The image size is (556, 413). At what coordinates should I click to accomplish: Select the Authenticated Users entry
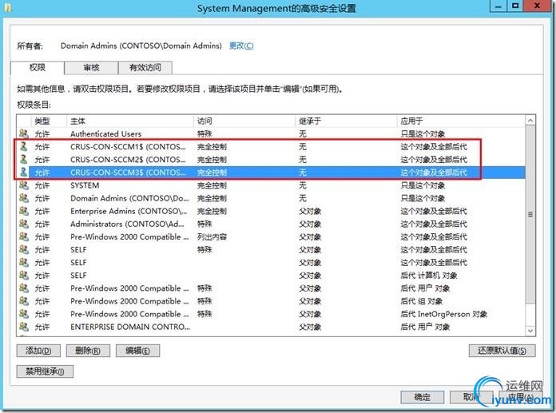coord(272,133)
